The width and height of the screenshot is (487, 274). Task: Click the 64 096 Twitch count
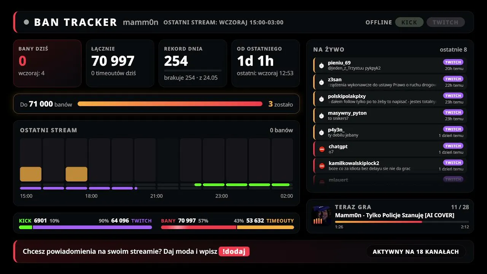point(120,221)
